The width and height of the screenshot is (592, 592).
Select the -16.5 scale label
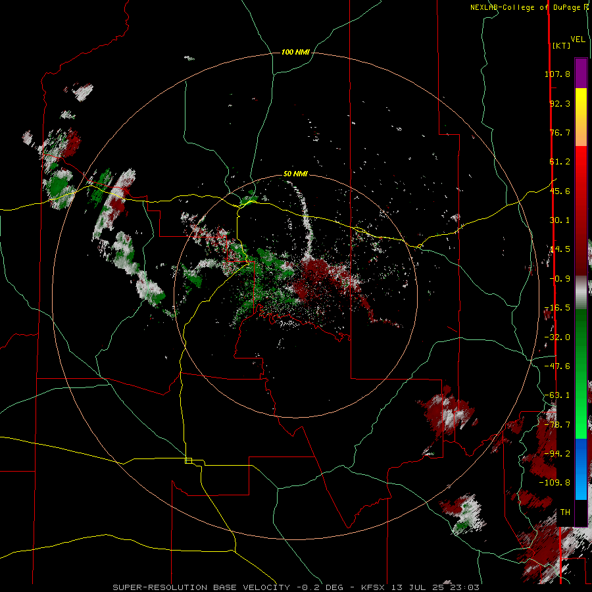point(557,308)
